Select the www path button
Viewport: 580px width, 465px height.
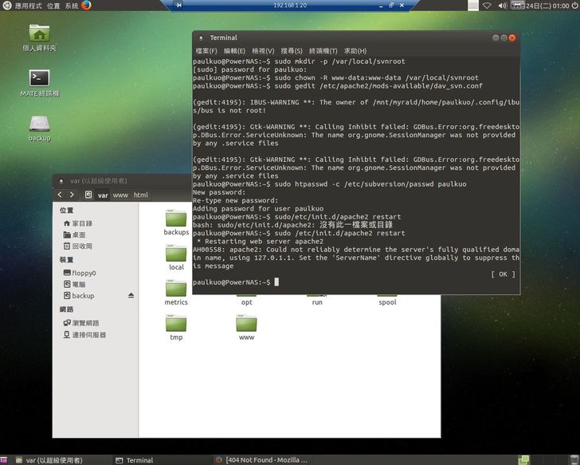pos(120,195)
